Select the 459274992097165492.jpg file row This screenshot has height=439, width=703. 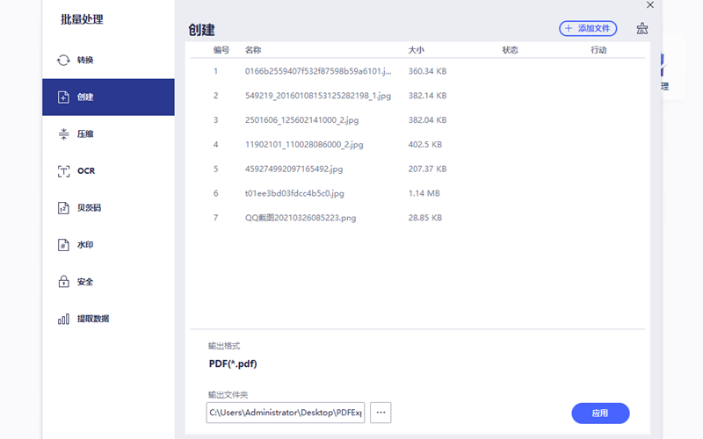(x=294, y=169)
